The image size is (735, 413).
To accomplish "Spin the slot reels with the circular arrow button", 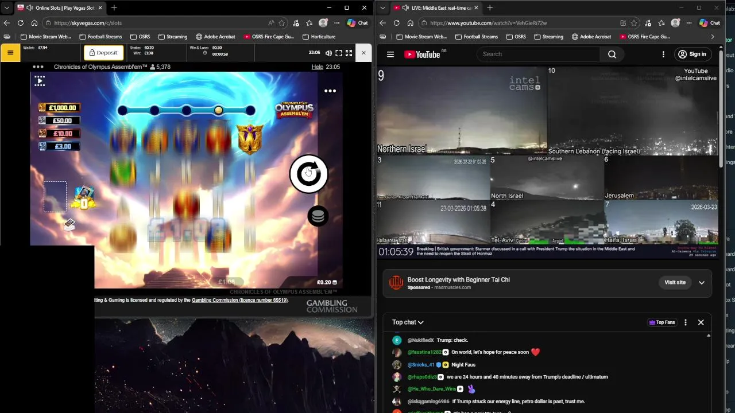I will click(309, 173).
